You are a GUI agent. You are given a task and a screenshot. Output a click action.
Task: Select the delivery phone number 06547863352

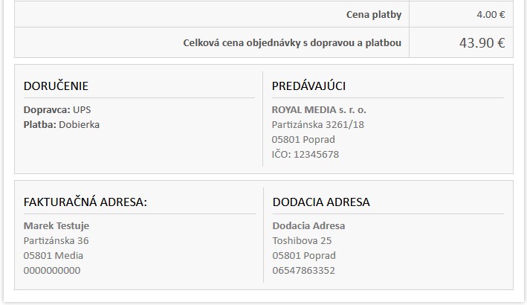click(304, 270)
